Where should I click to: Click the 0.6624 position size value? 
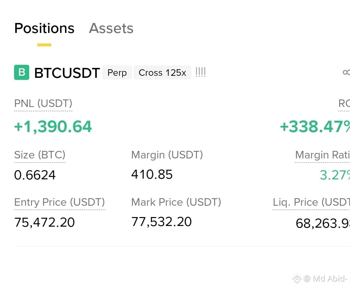pyautogui.click(x=35, y=175)
